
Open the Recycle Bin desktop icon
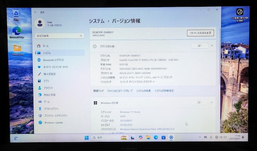[16, 15]
